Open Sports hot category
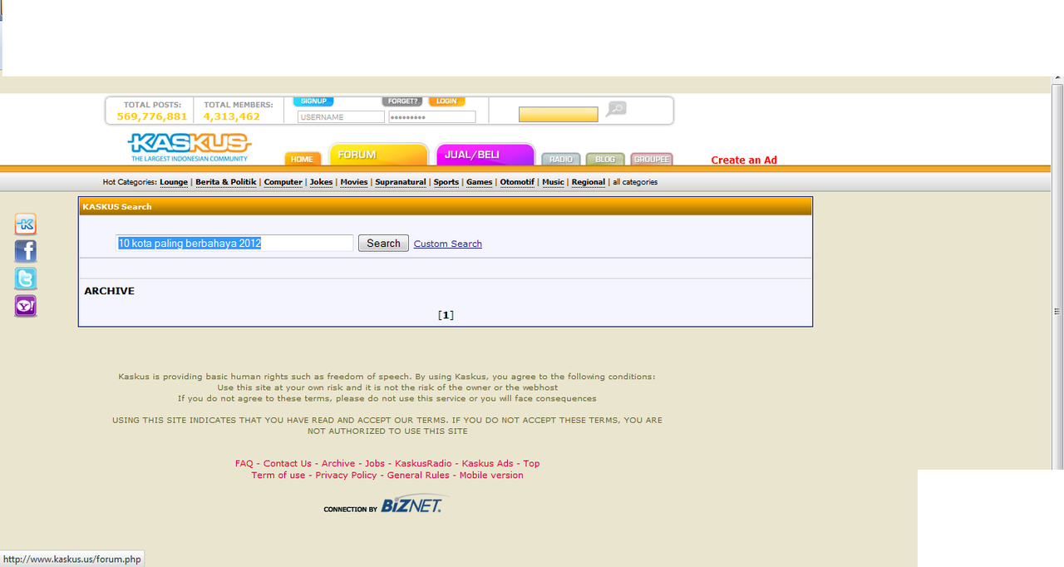This screenshot has width=1064, height=567. [446, 182]
